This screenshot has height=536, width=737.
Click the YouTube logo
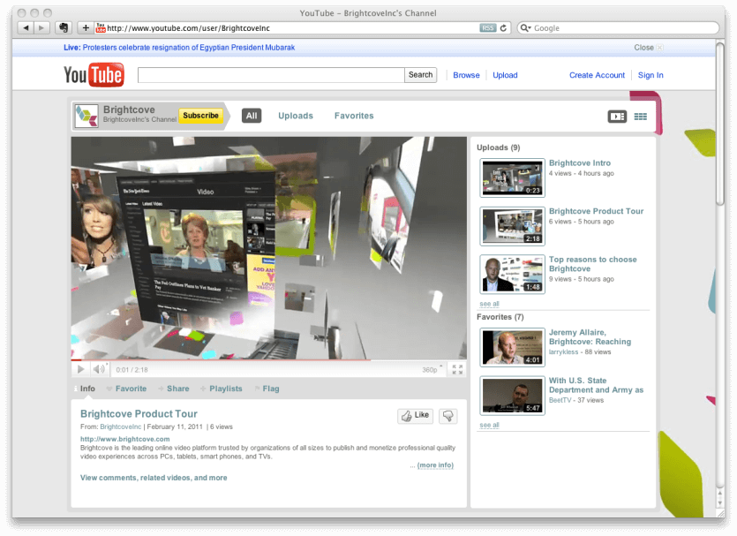pyautogui.click(x=94, y=75)
